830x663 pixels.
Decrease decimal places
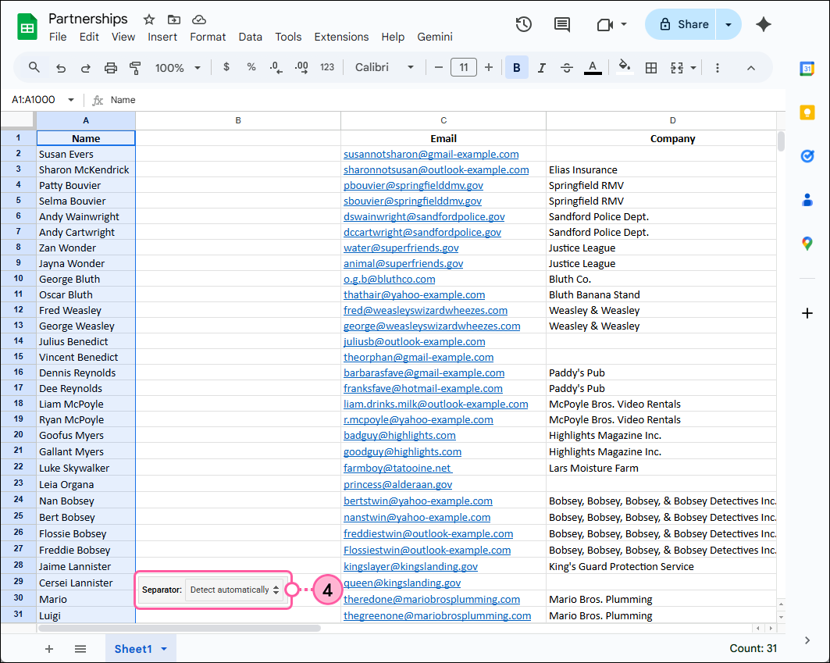[276, 67]
